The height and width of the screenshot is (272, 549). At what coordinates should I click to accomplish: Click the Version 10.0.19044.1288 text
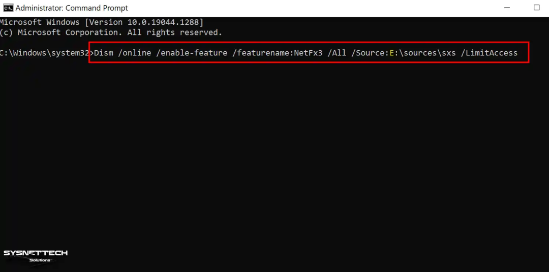coord(144,22)
